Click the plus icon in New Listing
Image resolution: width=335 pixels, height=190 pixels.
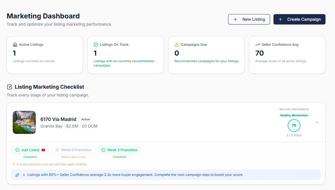click(235, 19)
